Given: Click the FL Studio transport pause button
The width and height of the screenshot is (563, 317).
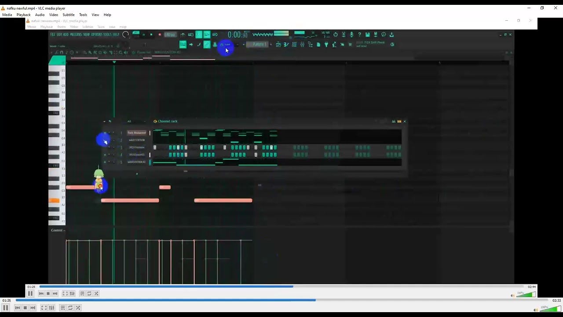Looking at the screenshot, I should pos(143,34).
